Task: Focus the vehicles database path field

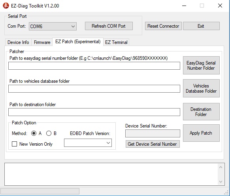Action: pyautogui.click(x=94, y=89)
